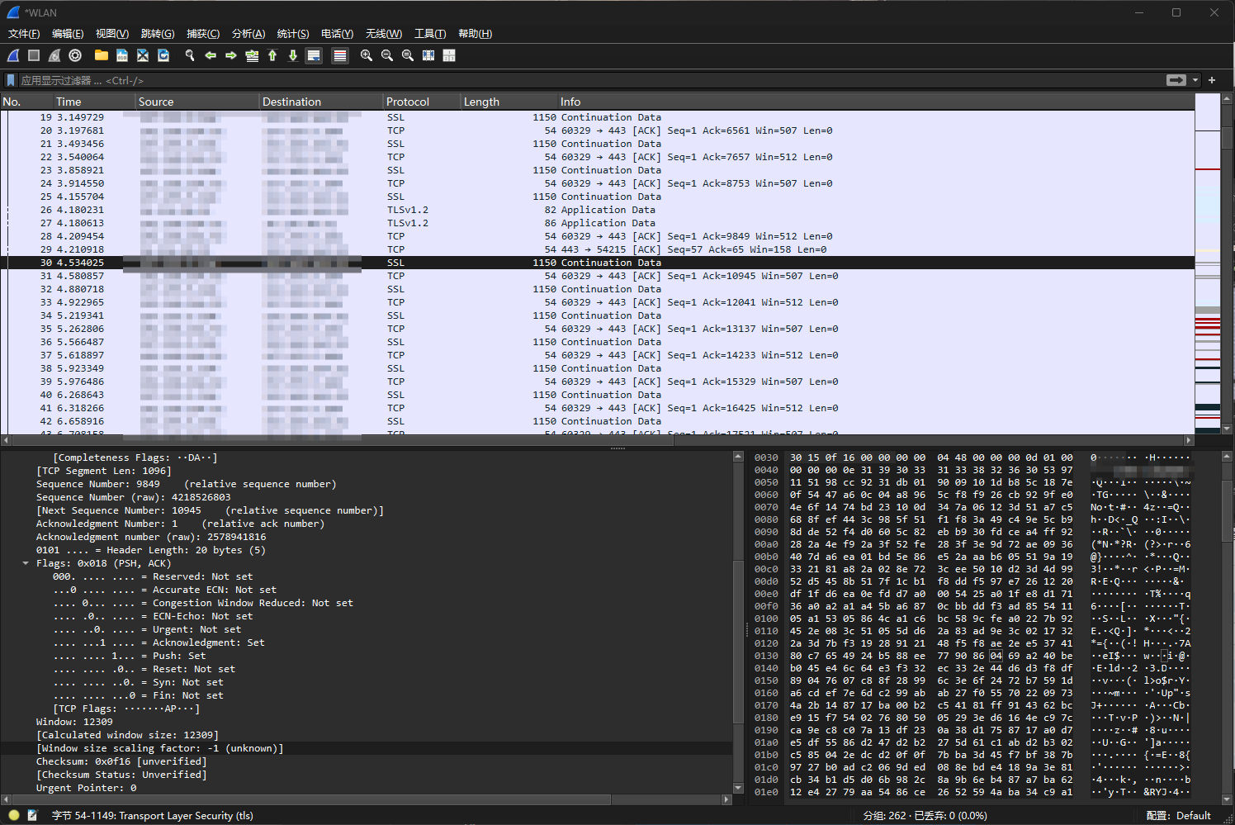Screen dimensions: 1235x825
Task: Sort by the Source column header
Action: [197, 102]
